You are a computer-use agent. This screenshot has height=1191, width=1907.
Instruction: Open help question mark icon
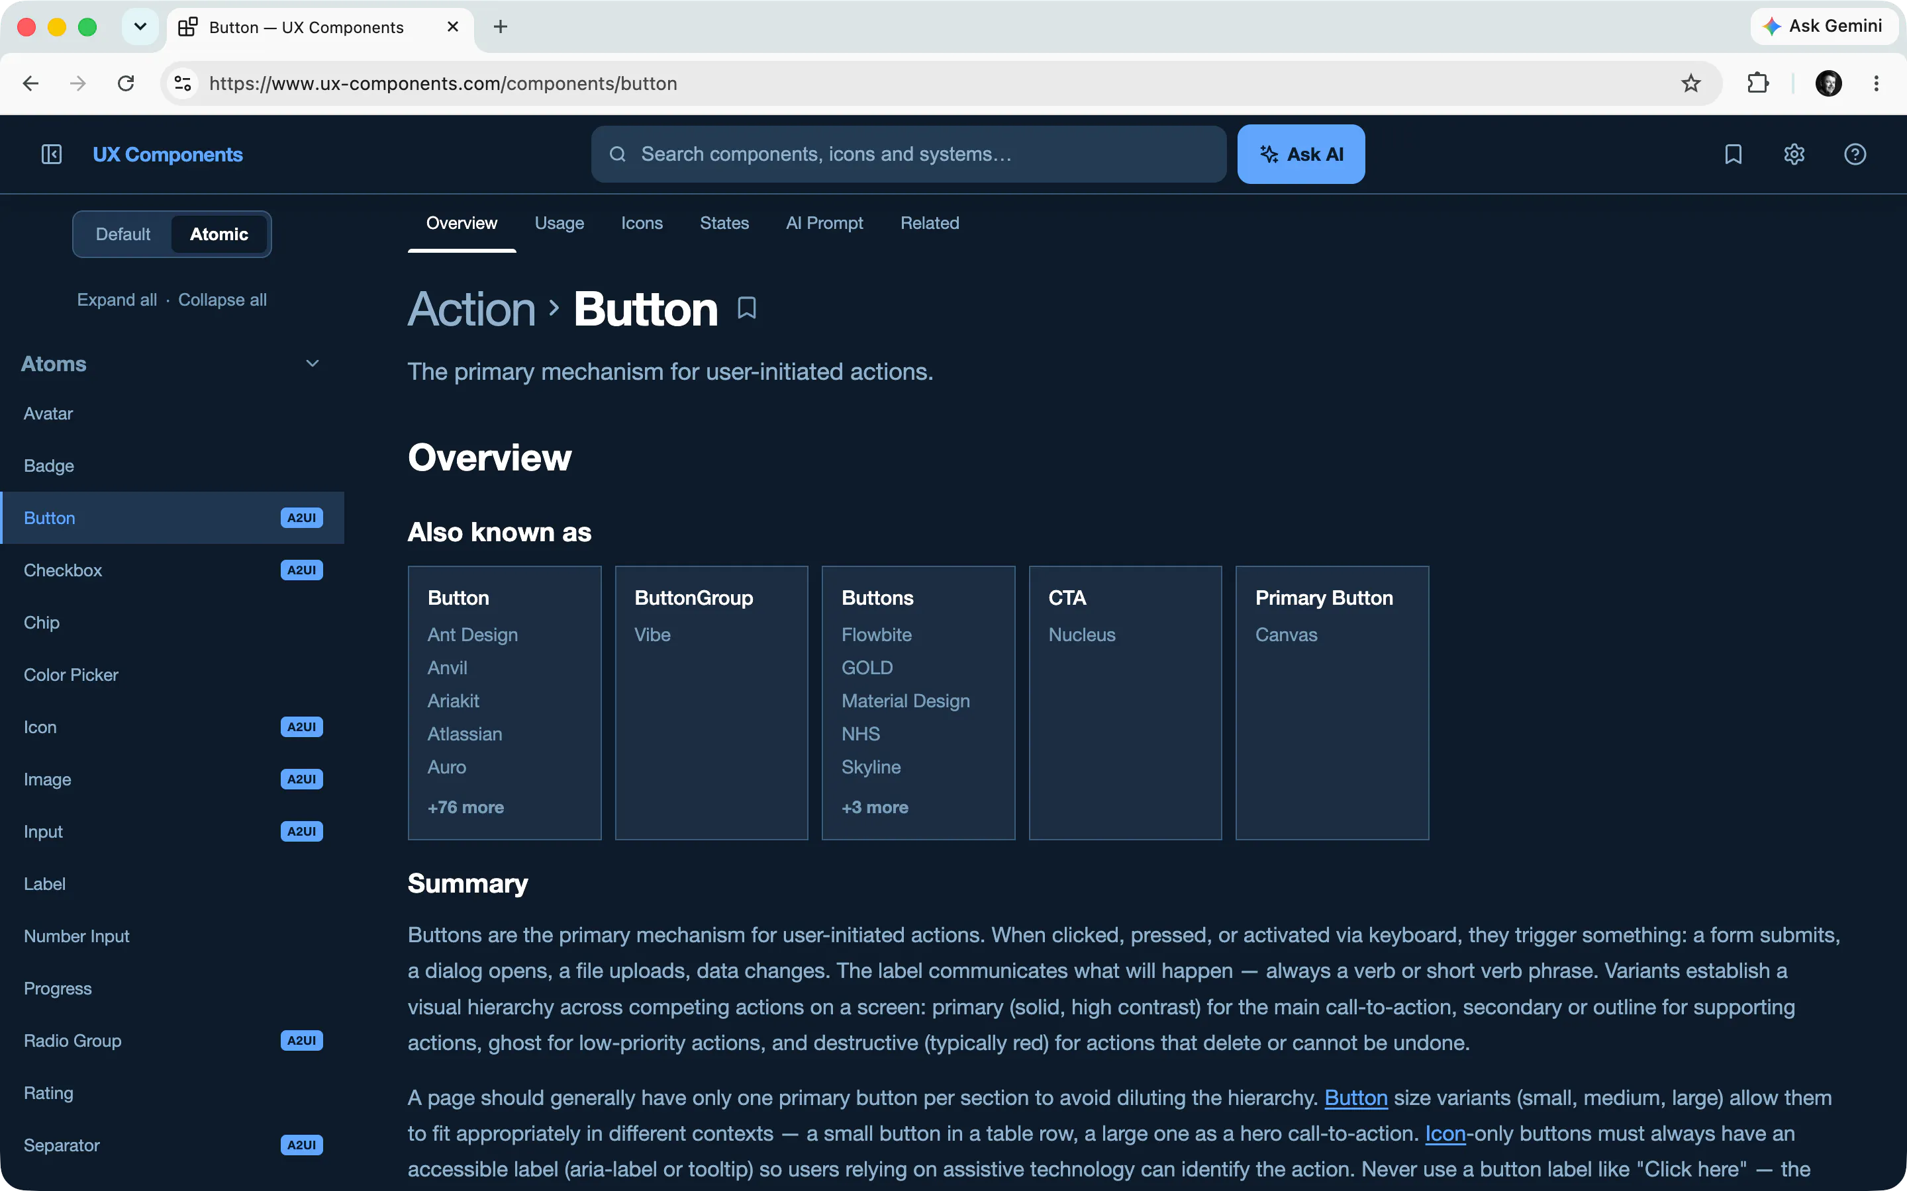tap(1855, 154)
